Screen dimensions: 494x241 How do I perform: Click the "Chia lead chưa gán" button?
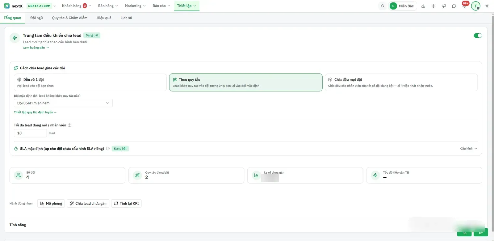88,203
